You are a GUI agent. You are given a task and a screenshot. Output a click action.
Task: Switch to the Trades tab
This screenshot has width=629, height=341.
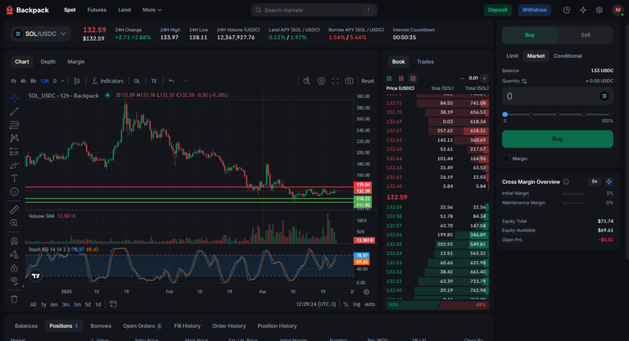pyautogui.click(x=425, y=61)
